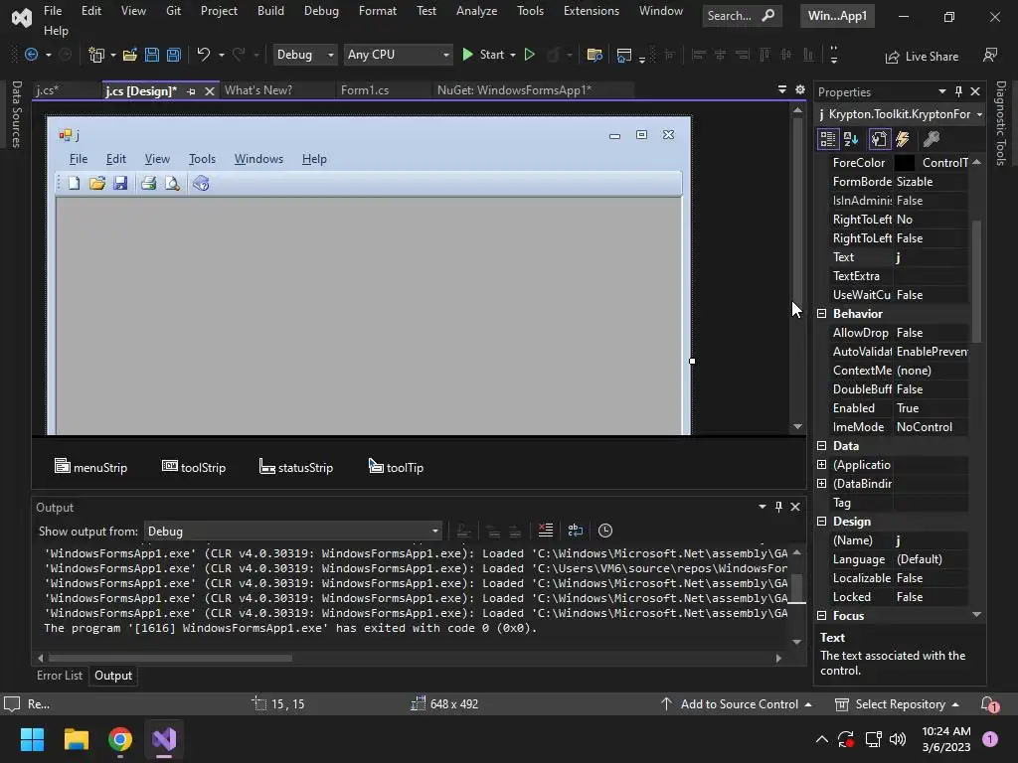The image size is (1018, 763).
Task: Select the menuStrip component in the tray
Action: pyautogui.click(x=90, y=467)
